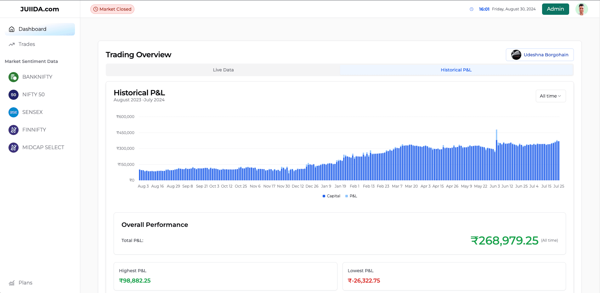Click the ₹450,000 y-axis label
This screenshot has height=293, width=600.
pyautogui.click(x=125, y=133)
